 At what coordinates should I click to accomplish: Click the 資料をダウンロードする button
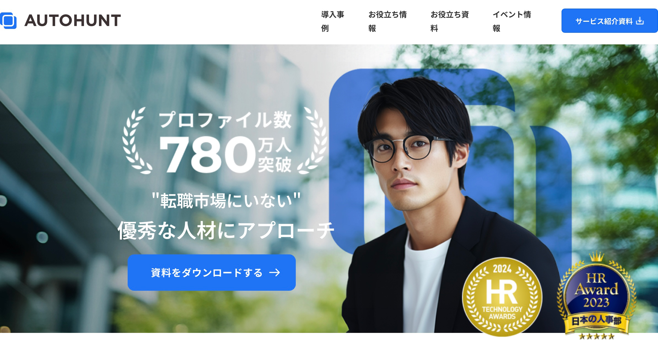coord(212,273)
